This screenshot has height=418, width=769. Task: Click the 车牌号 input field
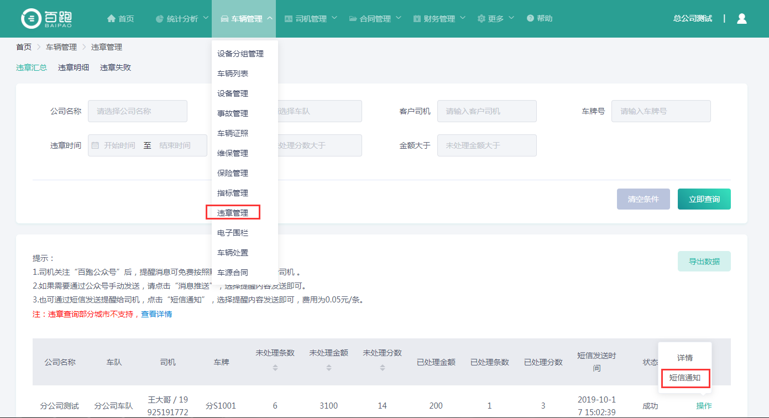click(661, 111)
